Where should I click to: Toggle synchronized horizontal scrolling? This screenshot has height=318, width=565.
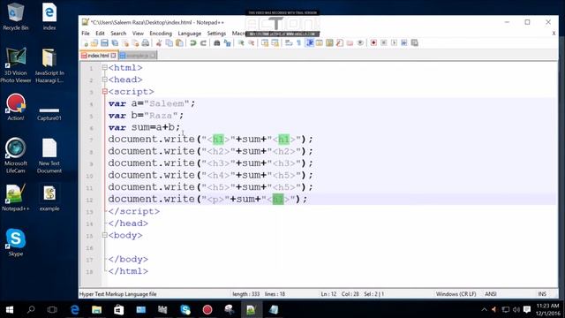pos(275,43)
